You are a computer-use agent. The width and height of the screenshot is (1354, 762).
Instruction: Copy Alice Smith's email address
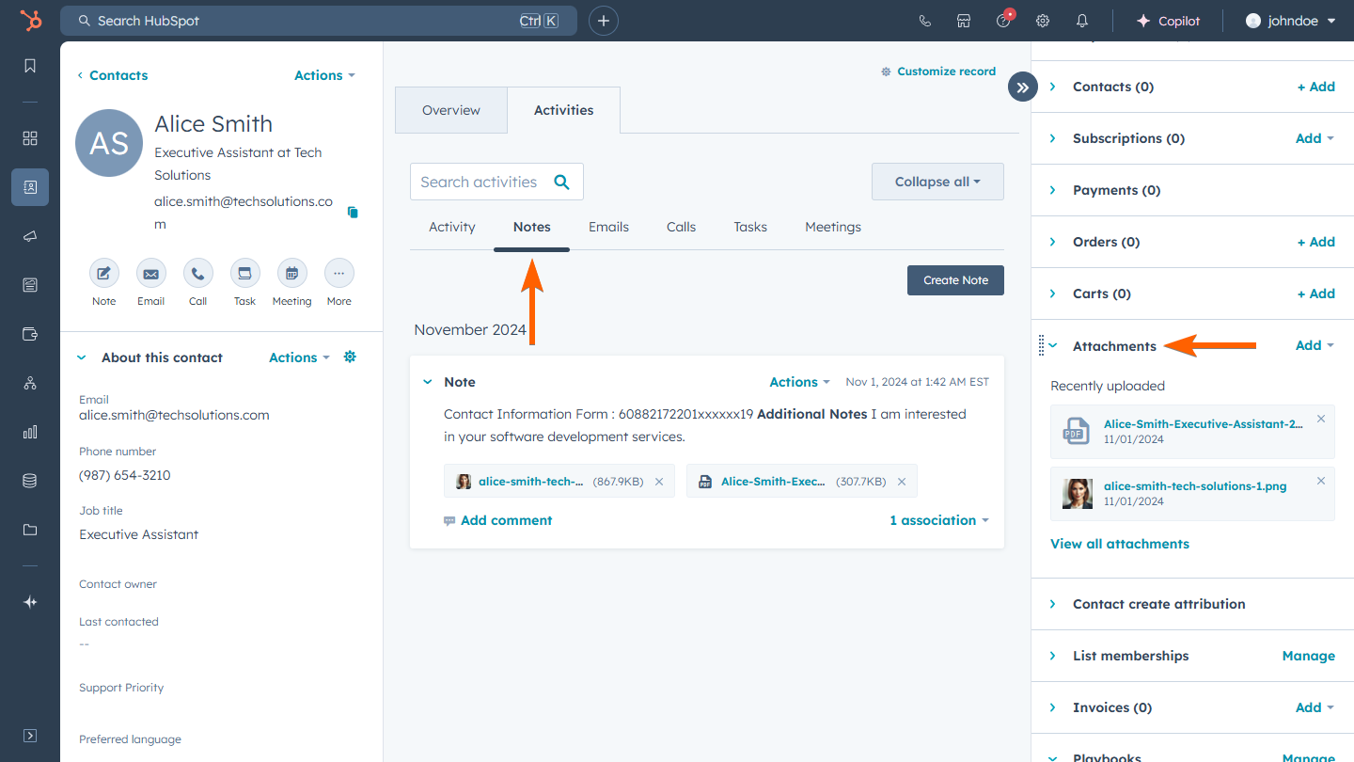click(353, 213)
